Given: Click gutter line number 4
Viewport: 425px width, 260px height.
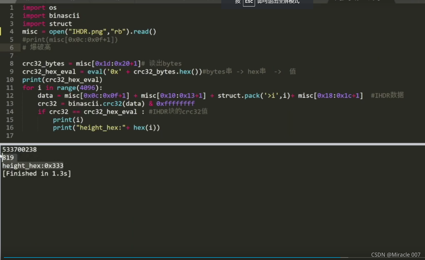Looking at the screenshot, I should (x=11, y=31).
